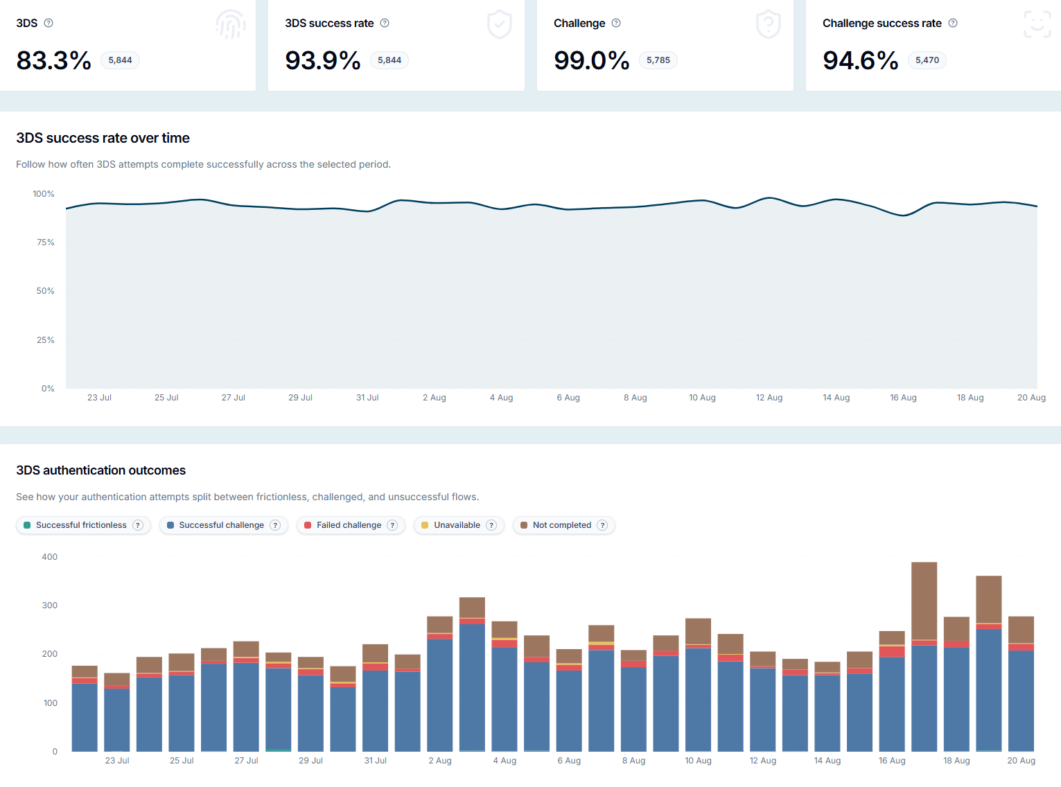Click the blue segment of the 23 Jul bar
1061x787 pixels.
click(x=117, y=720)
